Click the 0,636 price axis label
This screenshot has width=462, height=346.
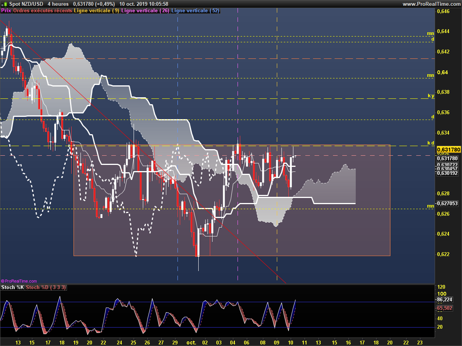pos(444,113)
